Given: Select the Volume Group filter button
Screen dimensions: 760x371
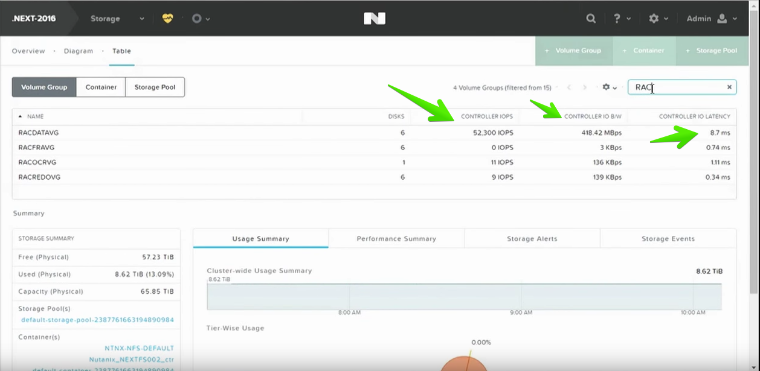Looking at the screenshot, I should point(44,87).
